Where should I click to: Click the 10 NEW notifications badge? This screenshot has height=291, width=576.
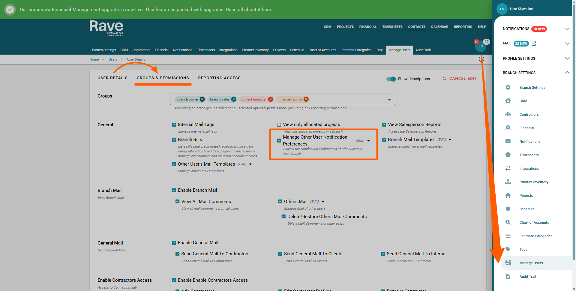coord(539,29)
